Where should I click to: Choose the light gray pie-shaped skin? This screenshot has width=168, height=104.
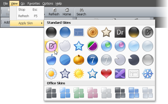tap(120, 60)
